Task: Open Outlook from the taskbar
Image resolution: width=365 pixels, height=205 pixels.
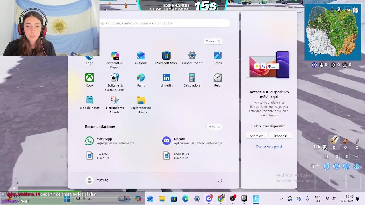Action: click(150, 199)
